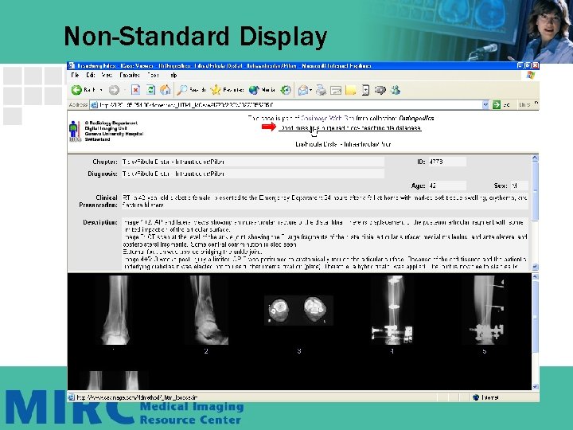Click the ID value field
Screen dimensions: 573x430
click(447, 162)
